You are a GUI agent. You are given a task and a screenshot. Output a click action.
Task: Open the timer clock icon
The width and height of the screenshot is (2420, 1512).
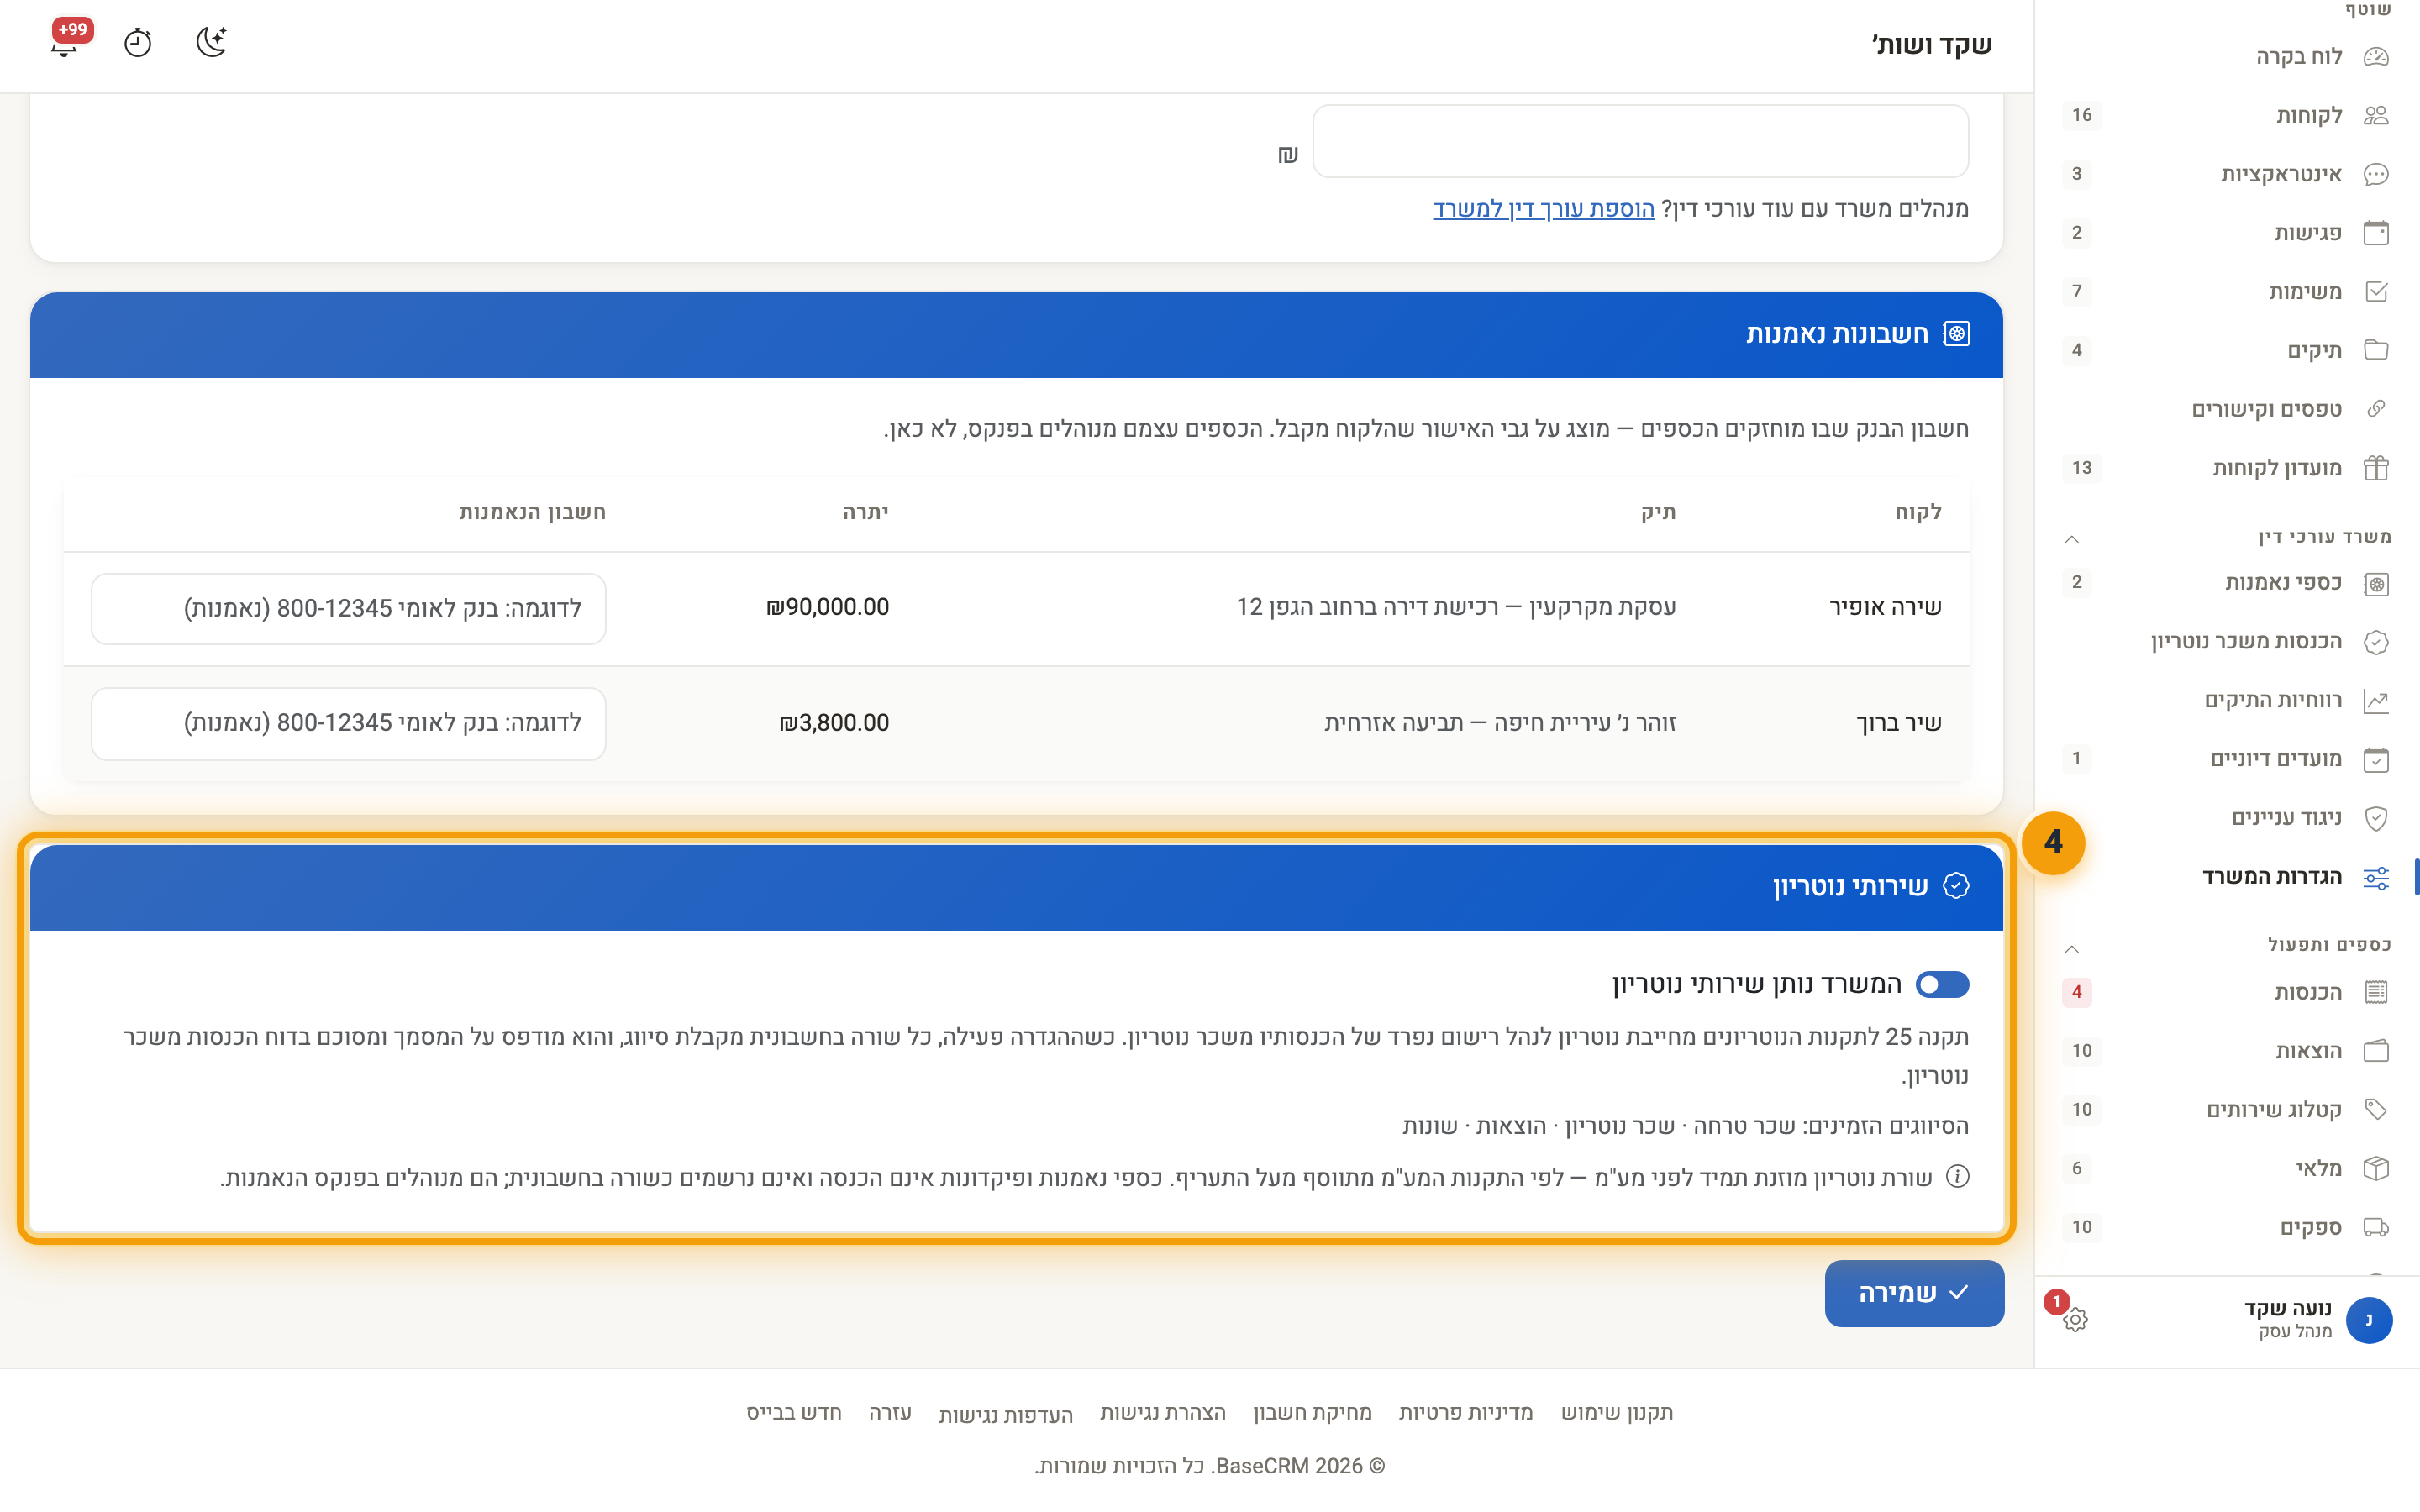(x=138, y=43)
